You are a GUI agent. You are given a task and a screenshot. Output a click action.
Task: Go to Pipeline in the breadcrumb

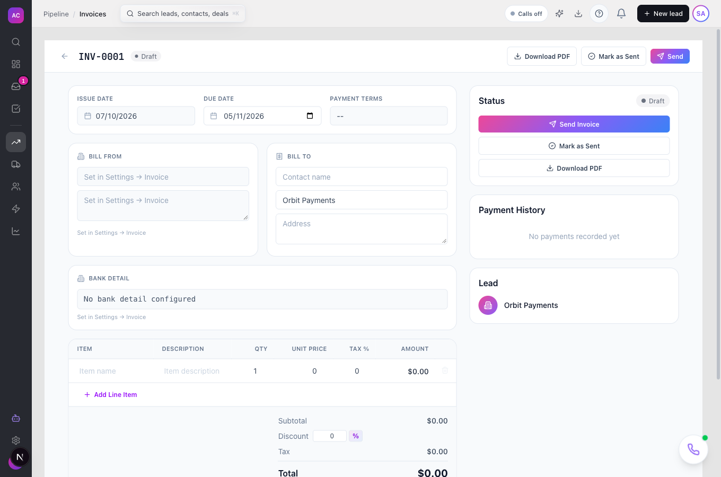click(x=56, y=14)
